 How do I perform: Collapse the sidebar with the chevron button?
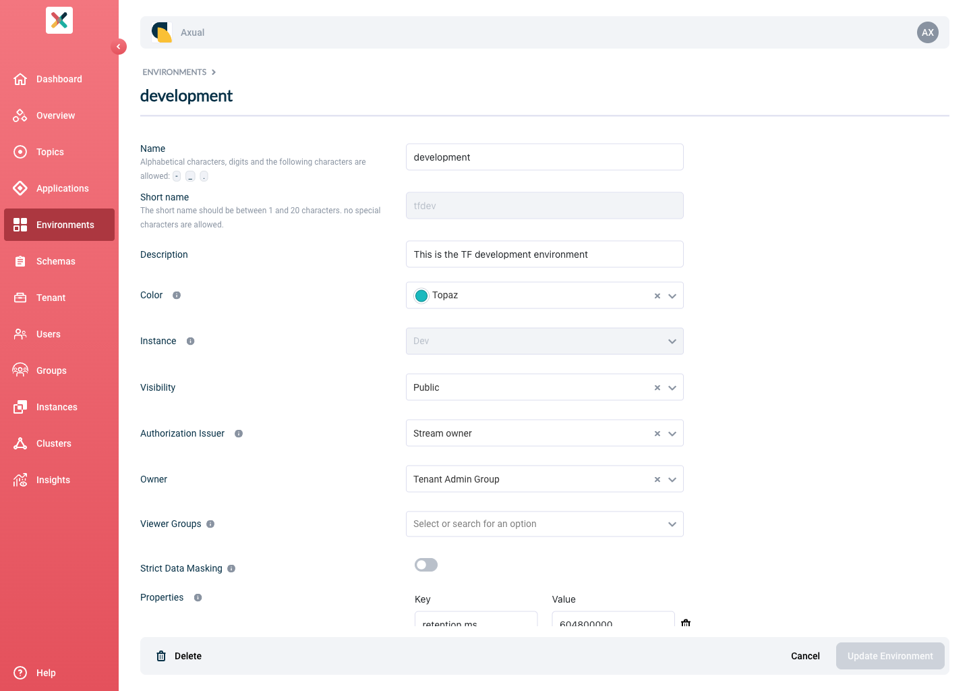[x=119, y=47]
